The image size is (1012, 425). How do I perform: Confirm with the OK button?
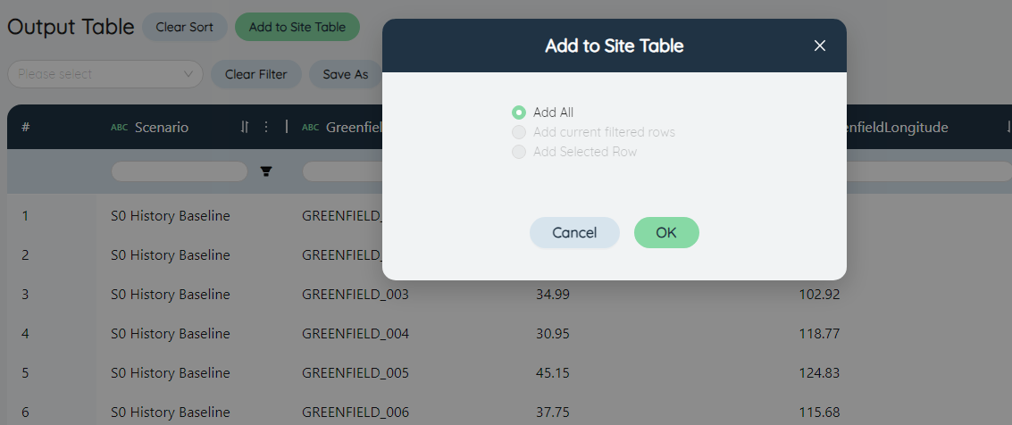click(666, 232)
